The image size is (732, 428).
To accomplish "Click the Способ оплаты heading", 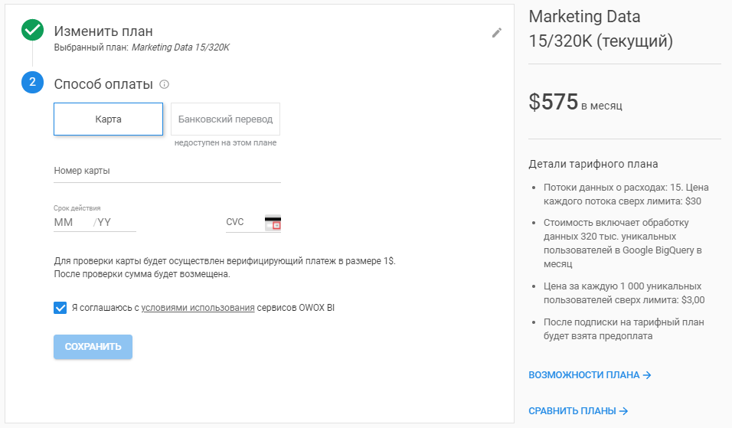I will pyautogui.click(x=103, y=84).
